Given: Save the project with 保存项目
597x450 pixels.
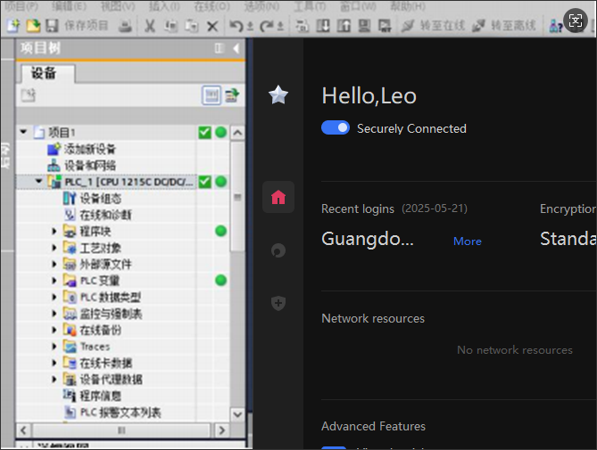Looking at the screenshot, I should (78, 26).
